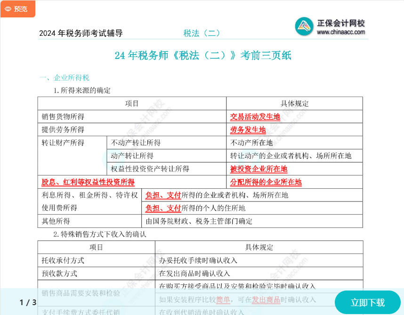
Task: Click the 立即下载 download button
Action: [367, 303]
